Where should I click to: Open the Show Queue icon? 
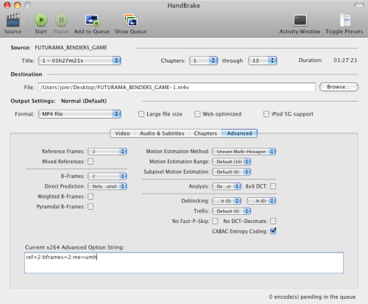130,20
